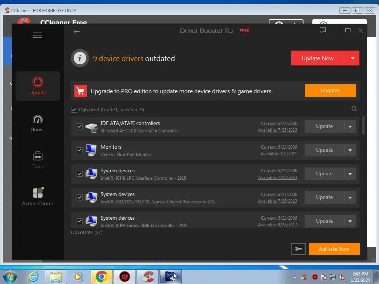Open the Action Center in sidebar
Screen dimensions: 379x284
pyautogui.click(x=38, y=197)
